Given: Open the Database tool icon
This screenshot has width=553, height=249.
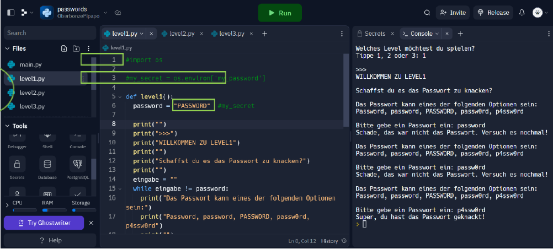Looking at the screenshot, I should [x=47, y=164].
